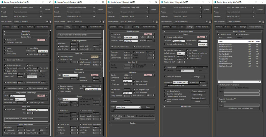Click Render Elements list horizontal scrollbar track
Image resolution: width=266 pixels, height=137 pixels.
239,82
